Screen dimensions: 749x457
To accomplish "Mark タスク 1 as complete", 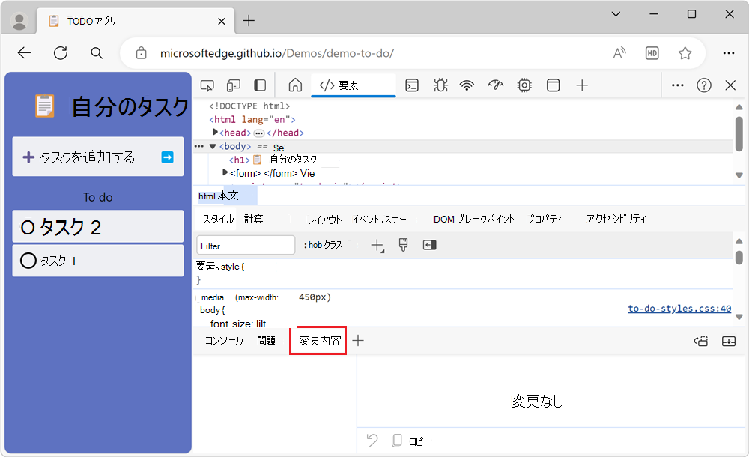I will pyautogui.click(x=26, y=261).
